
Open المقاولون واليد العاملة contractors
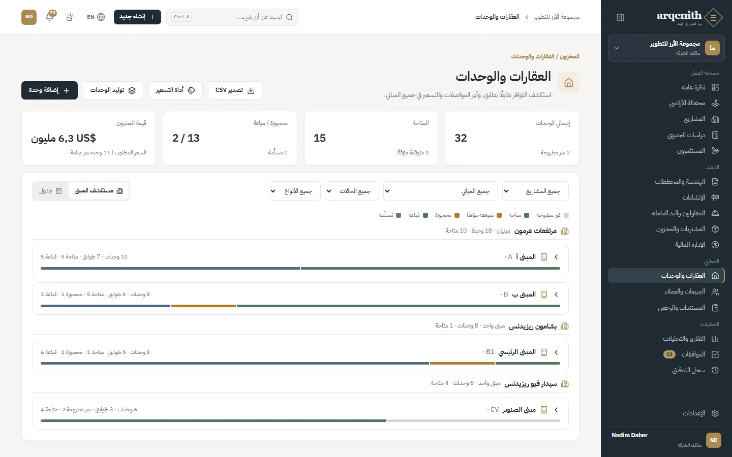pos(666,213)
